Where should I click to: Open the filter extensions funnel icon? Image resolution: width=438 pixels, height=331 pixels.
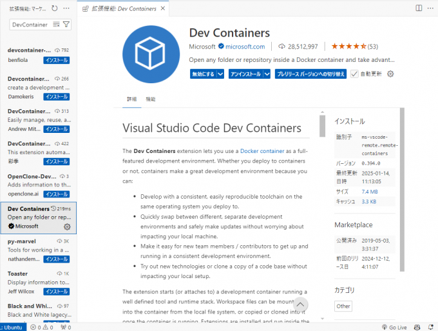[x=67, y=25]
